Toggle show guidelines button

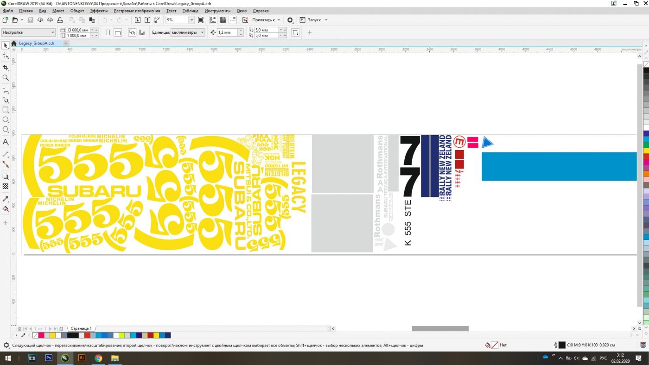(233, 20)
